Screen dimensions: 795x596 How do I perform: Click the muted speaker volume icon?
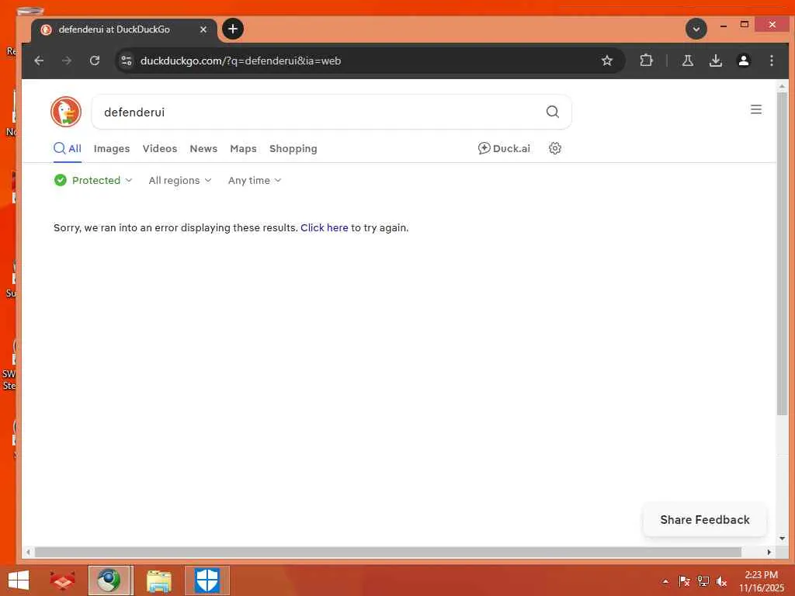point(721,581)
